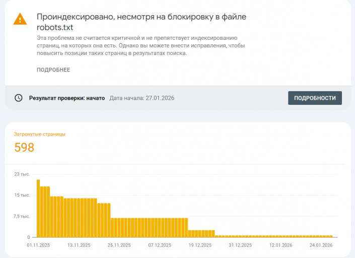355x258 pixels.
Task: Click the 0 axis label
Action: tap(29, 237)
